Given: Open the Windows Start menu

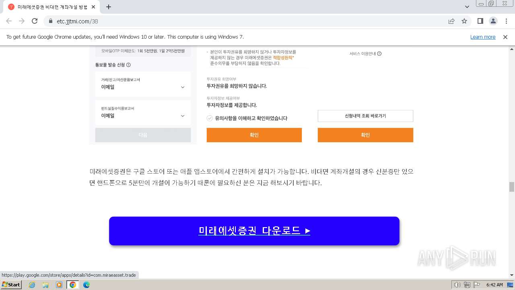Looking at the screenshot, I should (11, 285).
